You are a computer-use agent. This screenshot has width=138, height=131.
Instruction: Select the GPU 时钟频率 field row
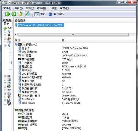pos(28,74)
